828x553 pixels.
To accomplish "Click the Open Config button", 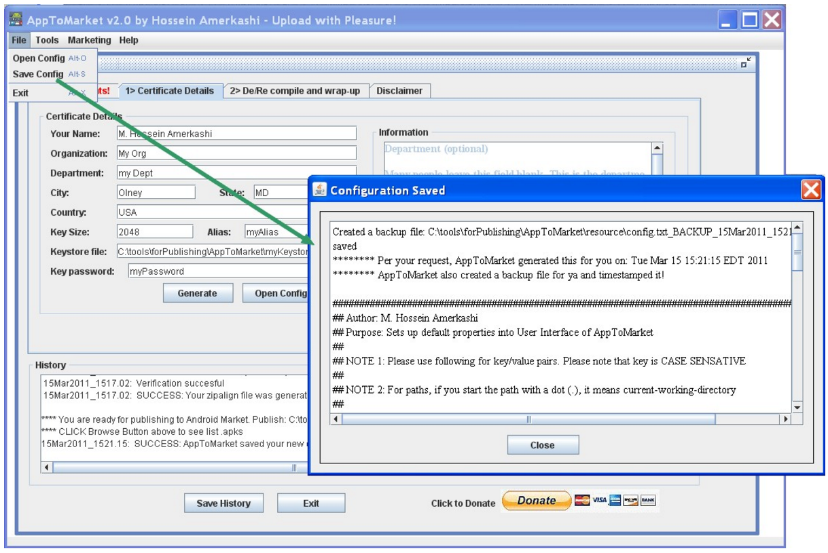I will click(x=276, y=293).
